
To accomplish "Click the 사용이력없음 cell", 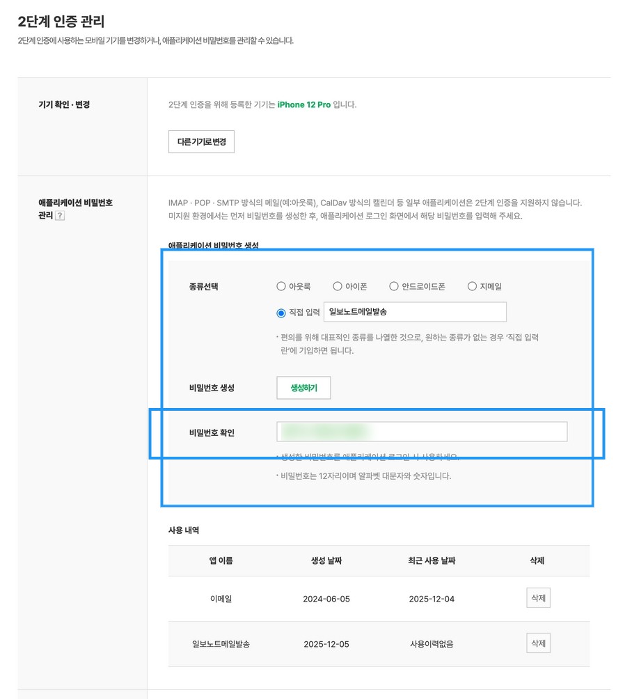I will click(x=432, y=644).
